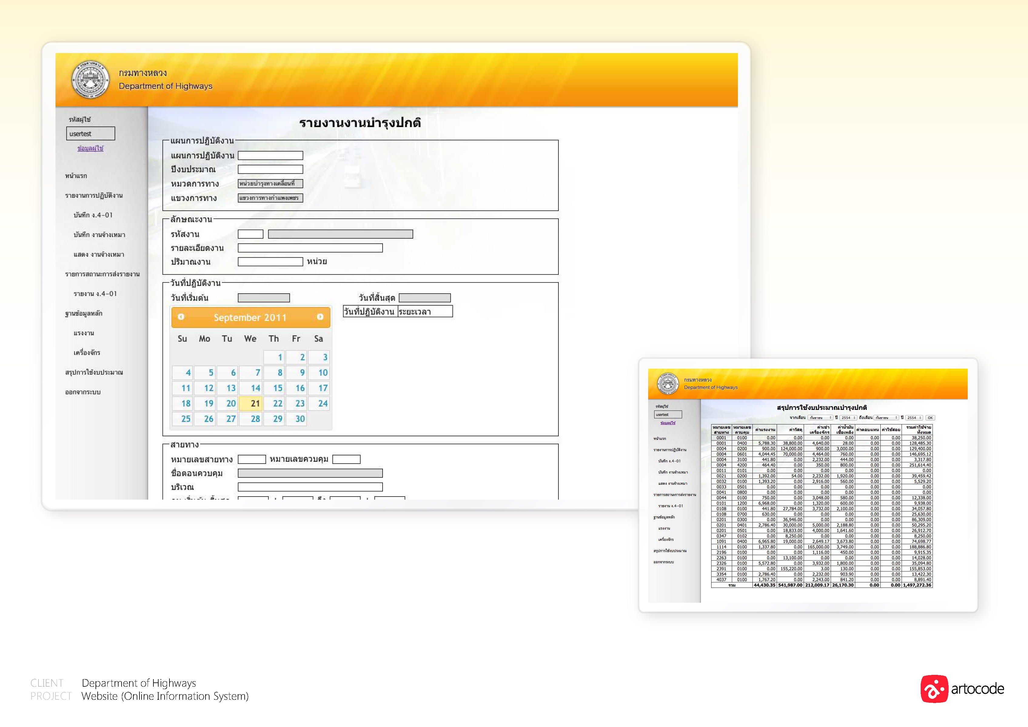Click the short รหัสงาน code input
Screen dimensions: 1028x727
pos(251,234)
